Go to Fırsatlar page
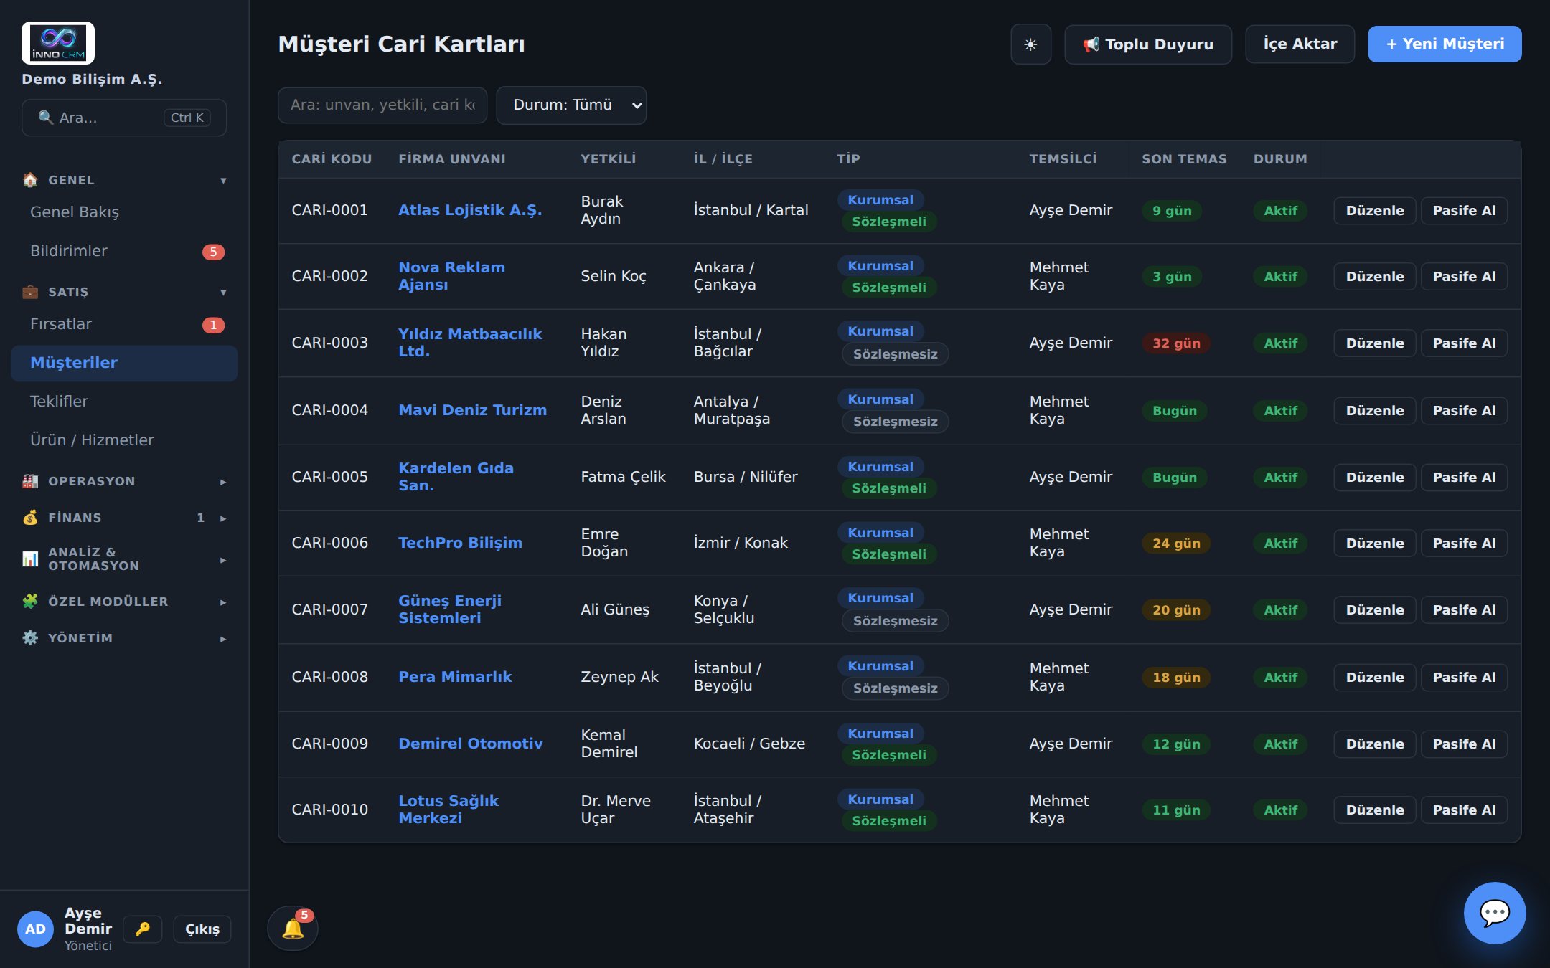Viewport: 1550px width, 968px height. coord(124,324)
